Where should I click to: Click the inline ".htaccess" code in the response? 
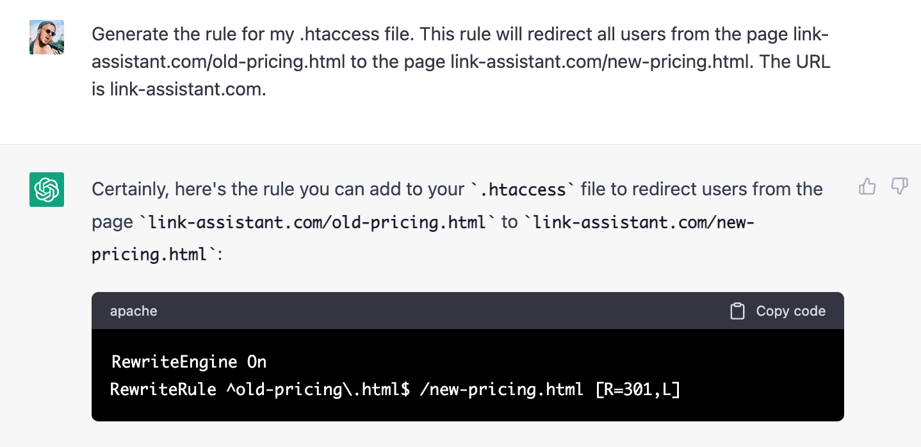pyautogui.click(x=519, y=190)
